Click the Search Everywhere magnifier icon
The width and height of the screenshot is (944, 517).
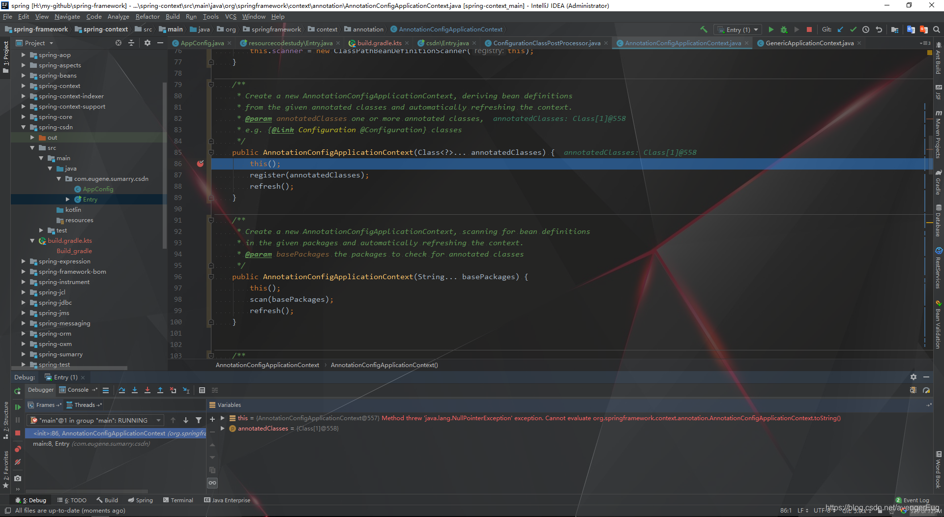tap(937, 29)
